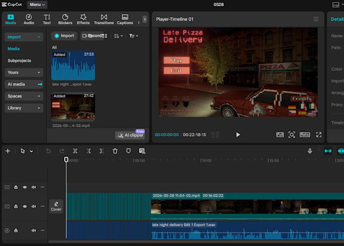The image size is (344, 246).
Task: Select the late night wav audio thumbnail
Action: click(73, 66)
